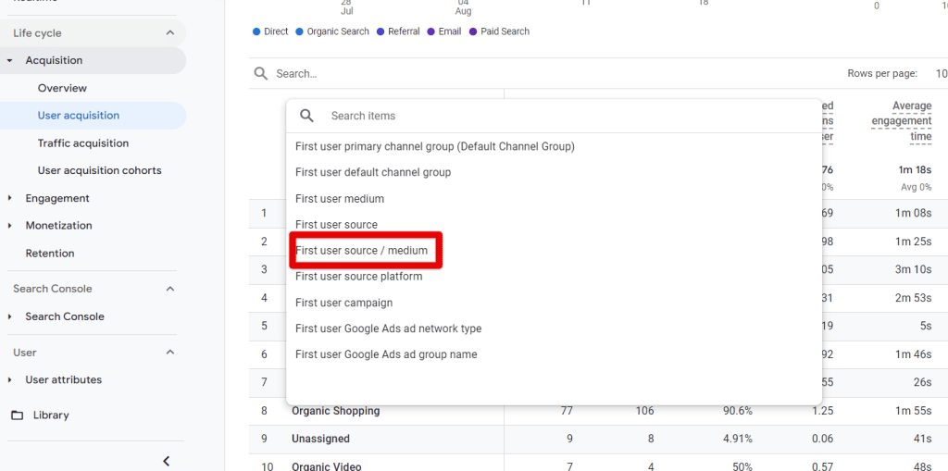
Task: Collapse the User section chevron
Action: click(169, 353)
